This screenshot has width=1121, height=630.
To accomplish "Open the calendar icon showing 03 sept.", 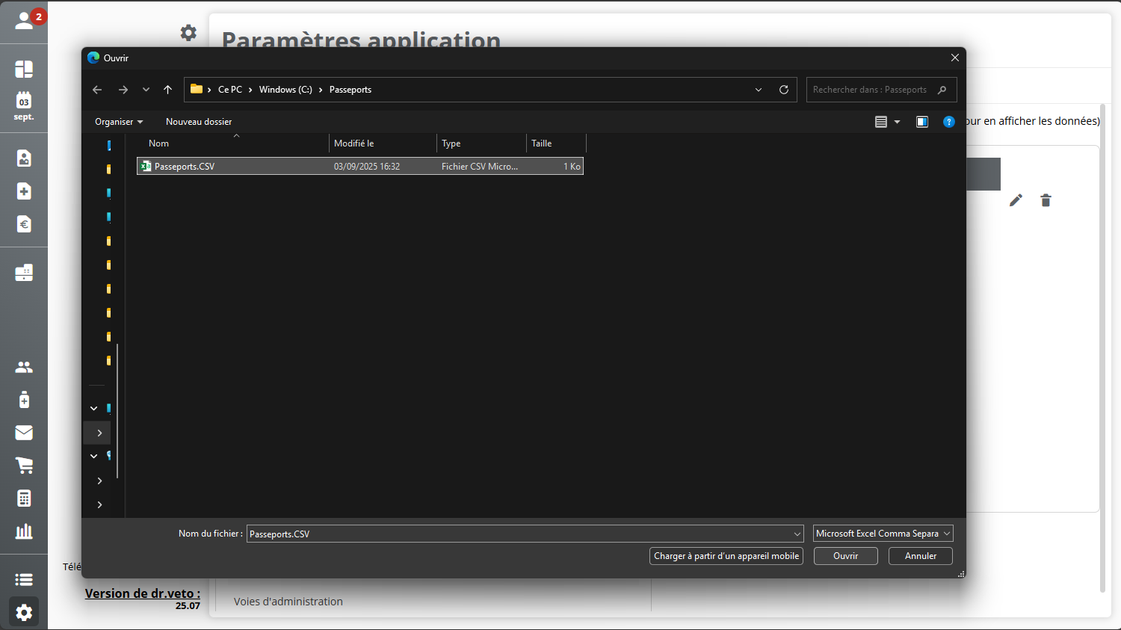I will pyautogui.click(x=24, y=105).
